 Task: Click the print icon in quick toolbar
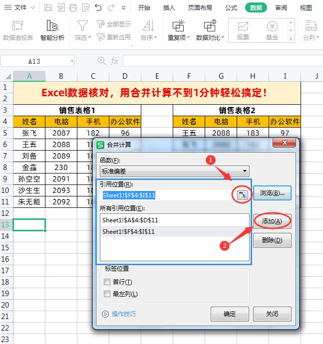(73, 7)
